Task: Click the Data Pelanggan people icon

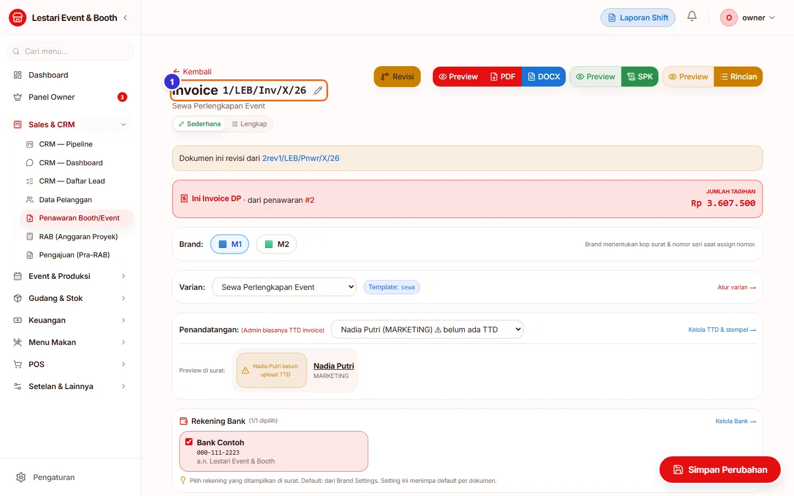Action: pos(30,200)
